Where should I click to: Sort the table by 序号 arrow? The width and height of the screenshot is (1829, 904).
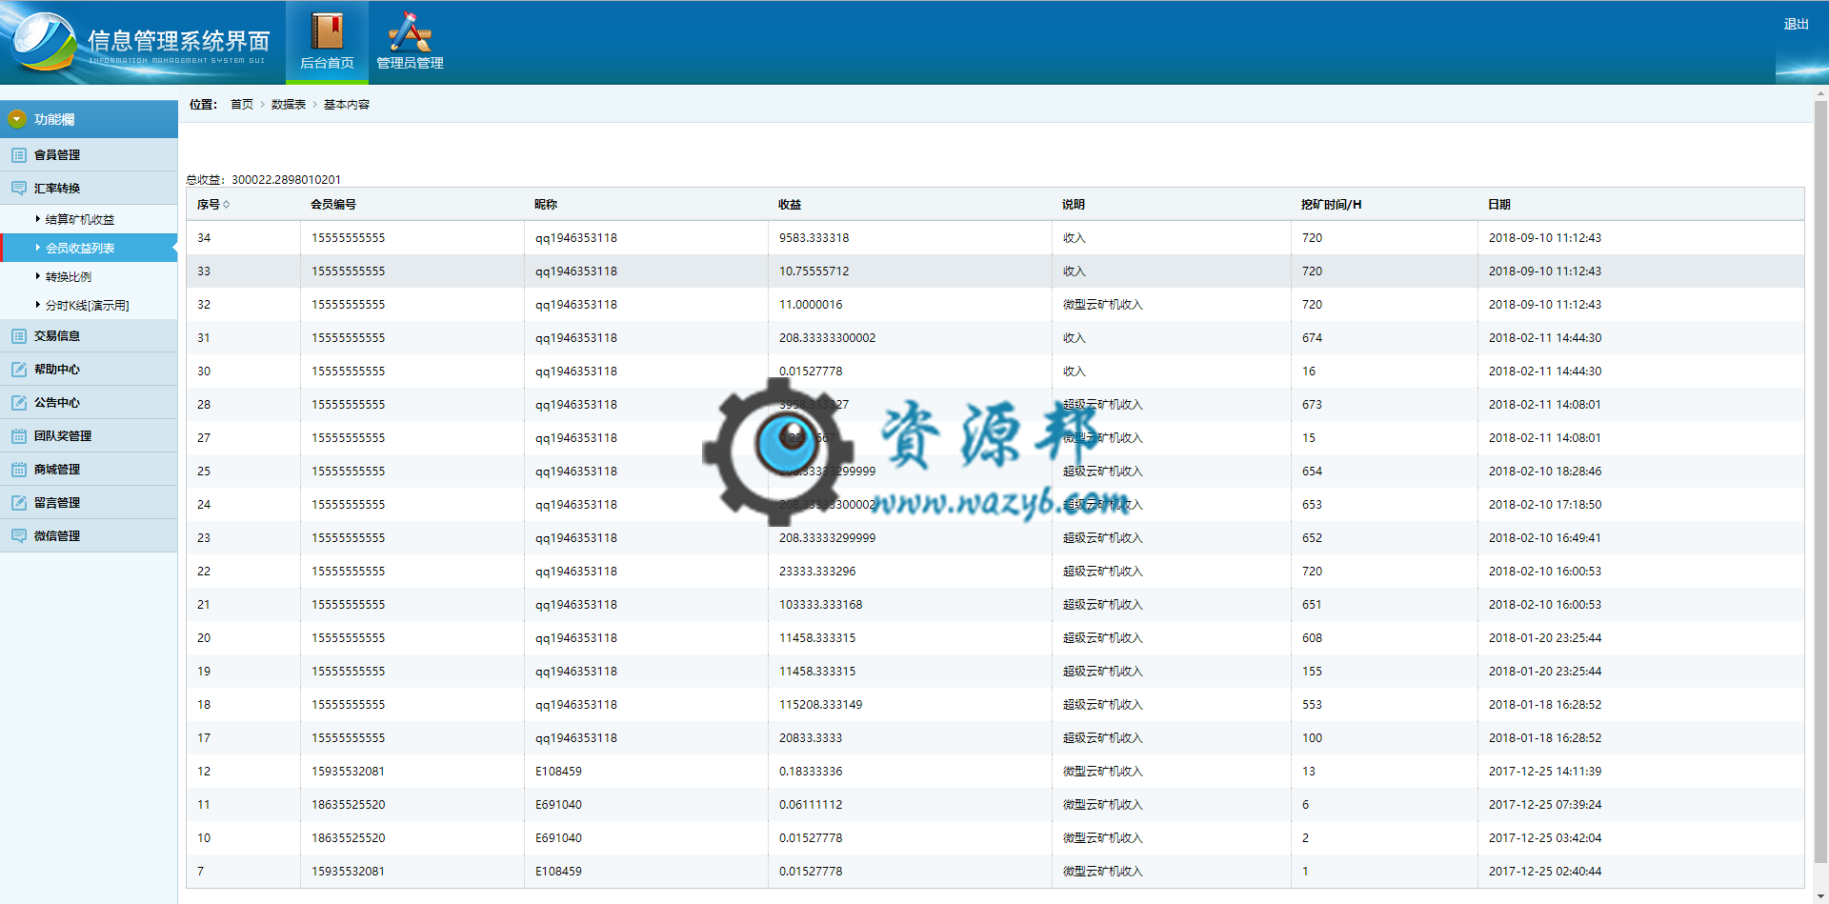(x=227, y=205)
